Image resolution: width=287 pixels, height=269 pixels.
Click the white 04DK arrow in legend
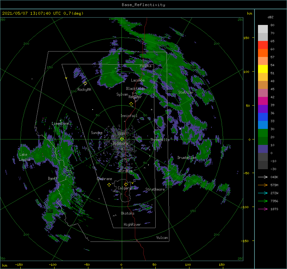tap(263, 177)
